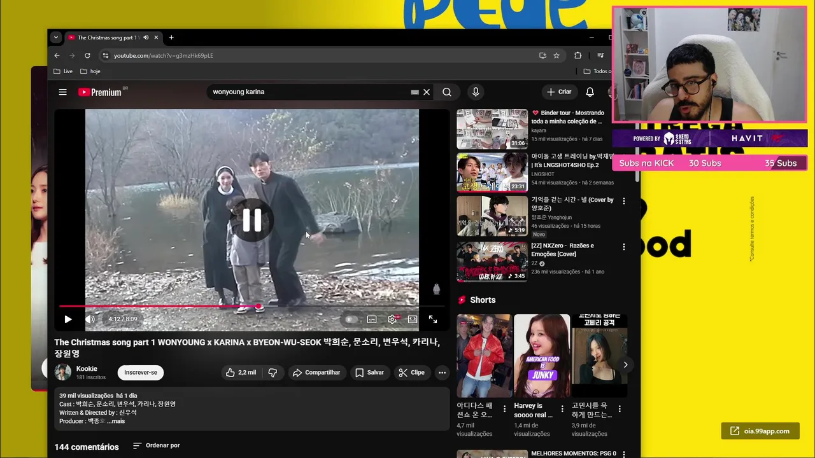Image resolution: width=815 pixels, height=458 pixels.
Task: Click the site info icon in address bar
Action: [x=105, y=55]
